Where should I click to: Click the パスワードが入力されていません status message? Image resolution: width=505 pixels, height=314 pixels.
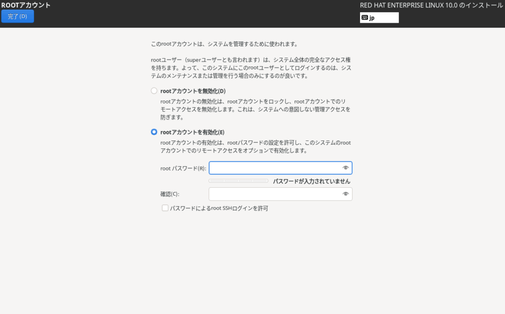click(312, 181)
